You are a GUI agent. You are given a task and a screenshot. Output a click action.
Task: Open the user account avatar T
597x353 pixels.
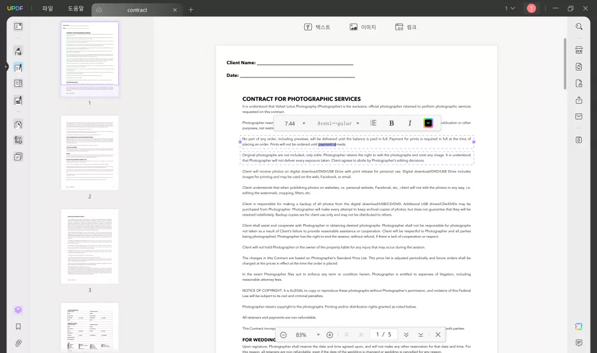(x=532, y=8)
